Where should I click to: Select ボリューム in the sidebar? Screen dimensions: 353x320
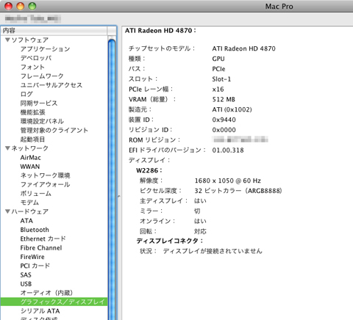(36, 194)
